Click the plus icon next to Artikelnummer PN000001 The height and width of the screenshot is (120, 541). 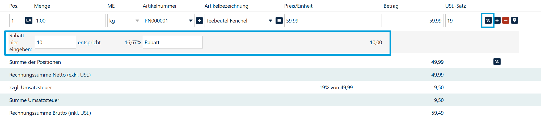199,20
